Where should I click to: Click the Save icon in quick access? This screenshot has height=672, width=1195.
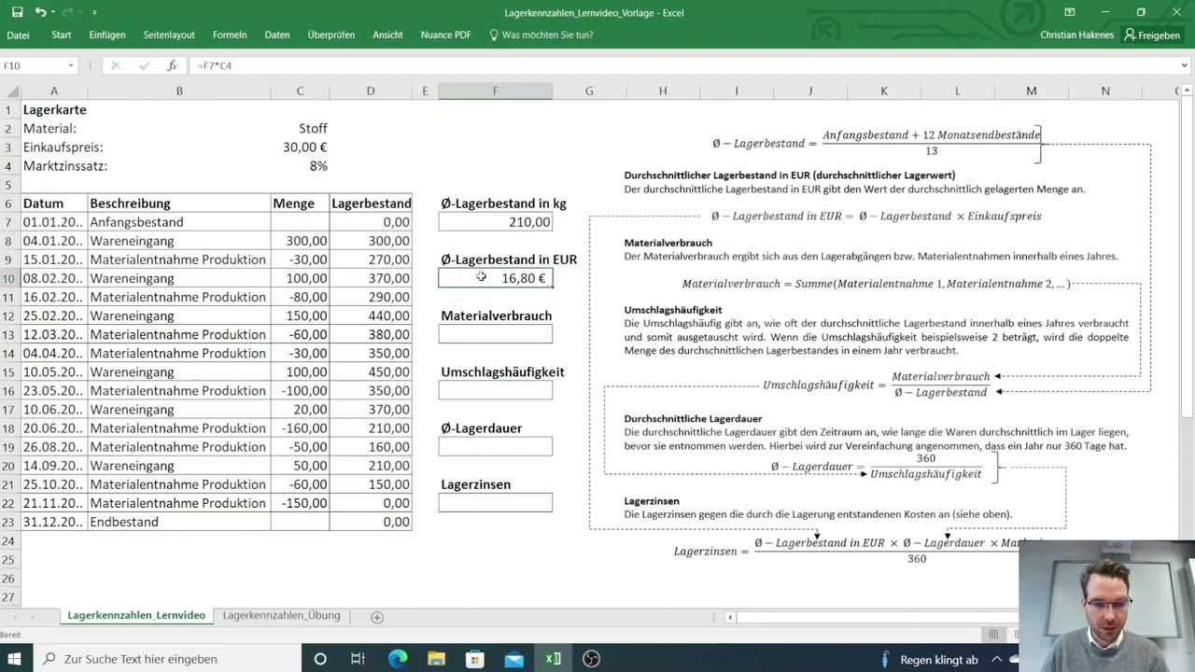(x=17, y=12)
